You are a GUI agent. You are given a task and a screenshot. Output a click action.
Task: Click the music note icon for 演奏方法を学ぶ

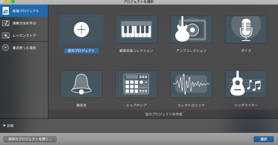coord(6,23)
